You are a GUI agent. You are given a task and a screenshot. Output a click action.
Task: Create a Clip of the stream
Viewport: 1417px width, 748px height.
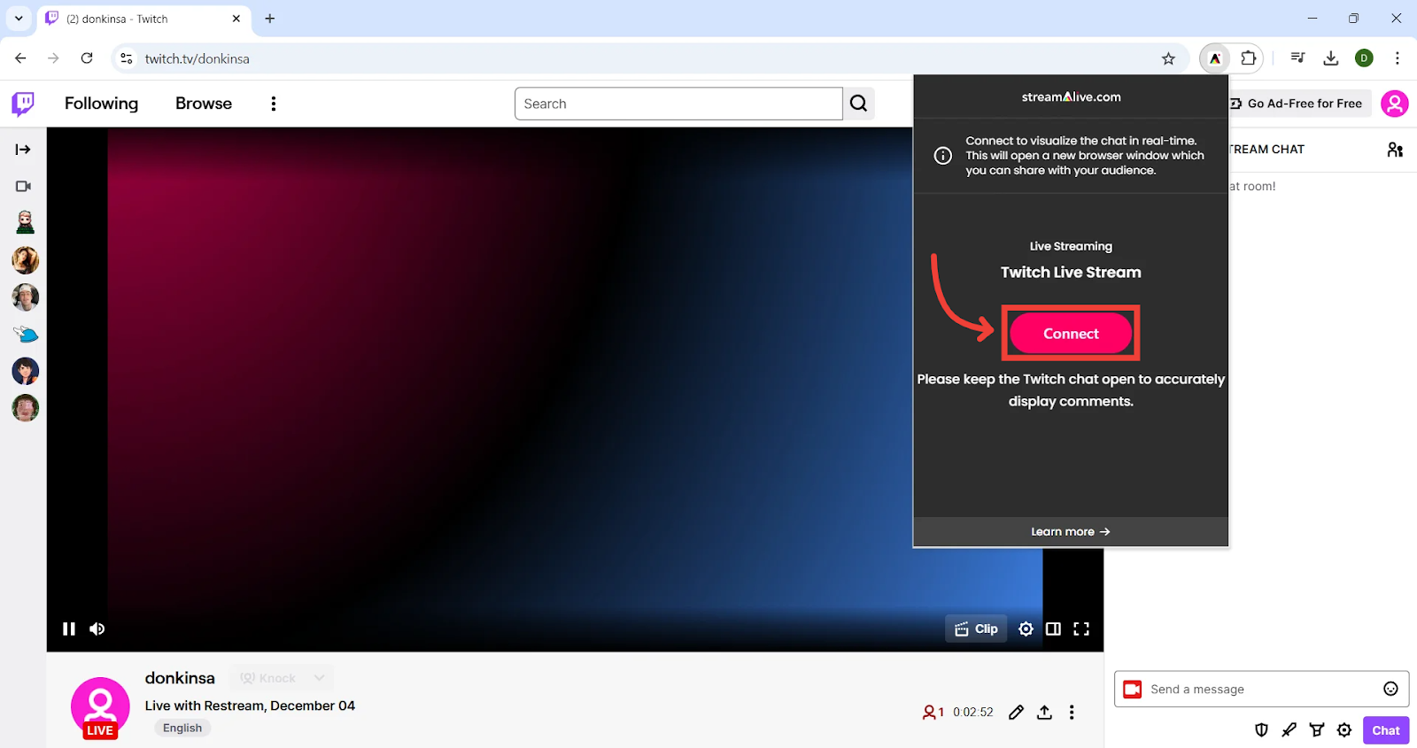point(976,629)
